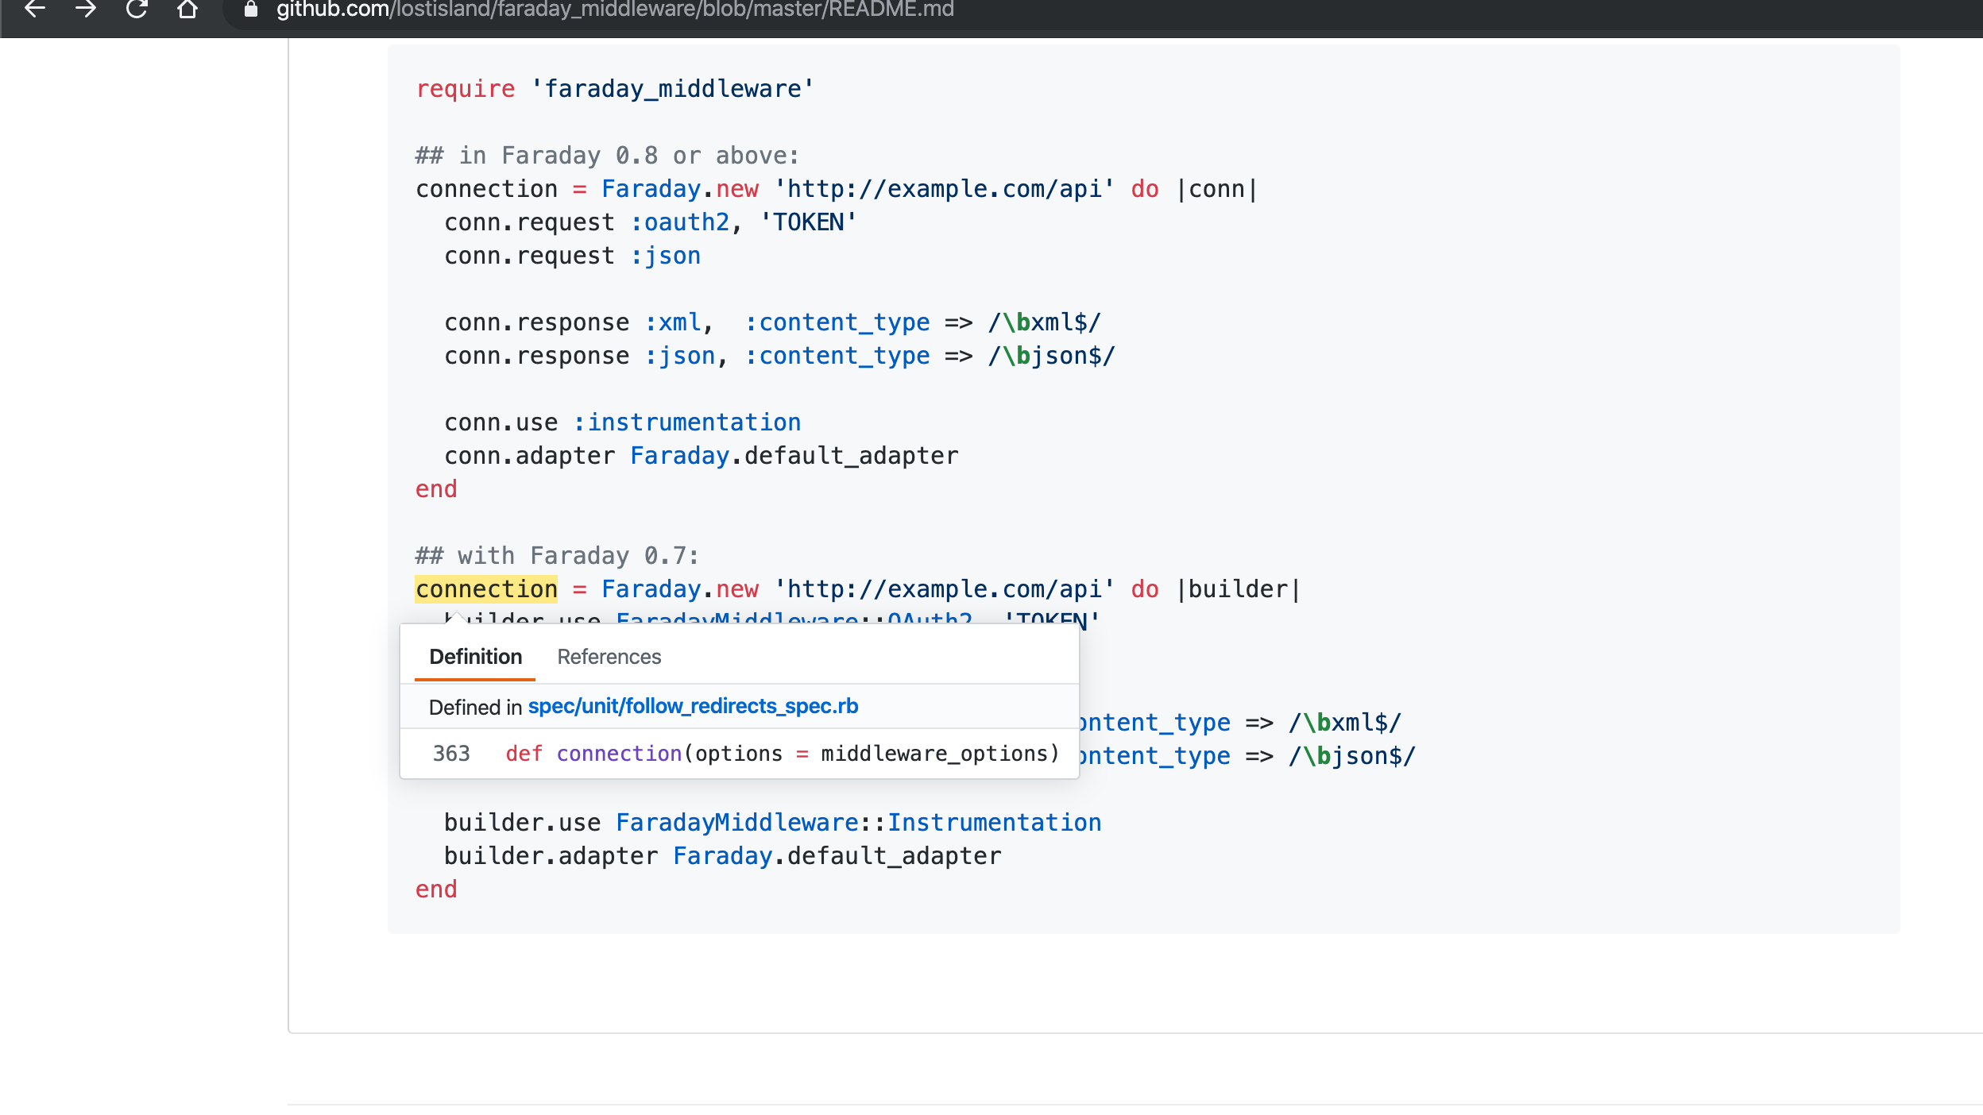1983x1115 pixels.
Task: Go to the browser home page
Action: (187, 10)
